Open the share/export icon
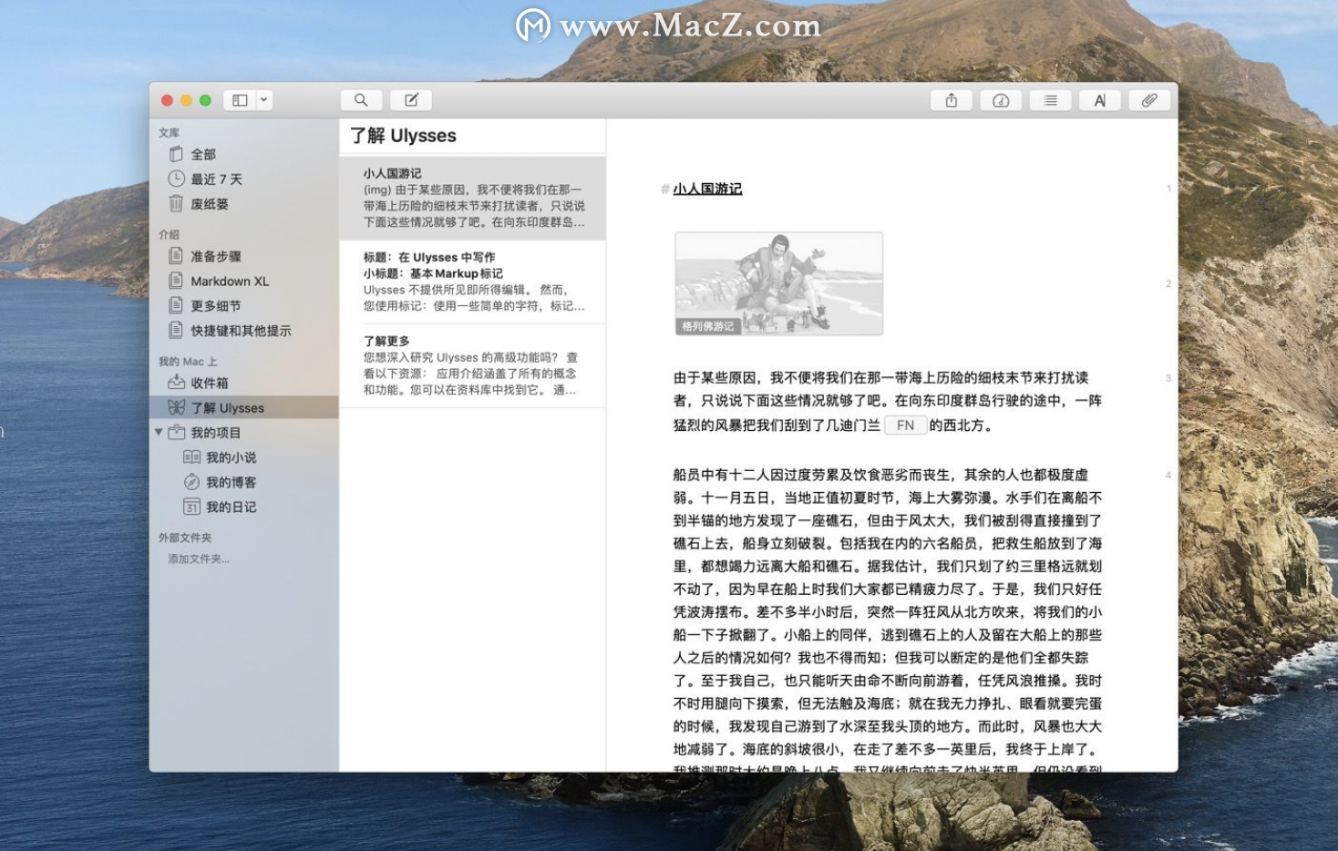 (951, 100)
